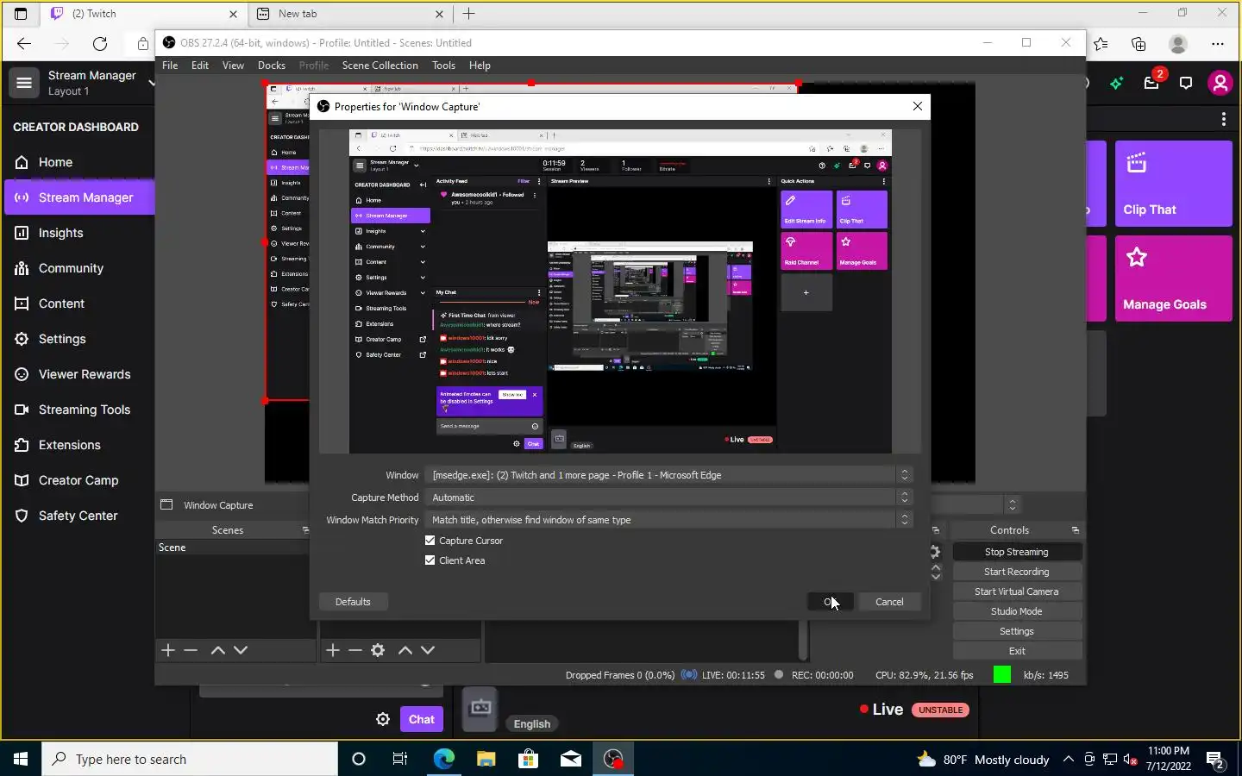The image size is (1242, 776).
Task: Click Cancel in Properties dialog
Action: pyautogui.click(x=889, y=602)
